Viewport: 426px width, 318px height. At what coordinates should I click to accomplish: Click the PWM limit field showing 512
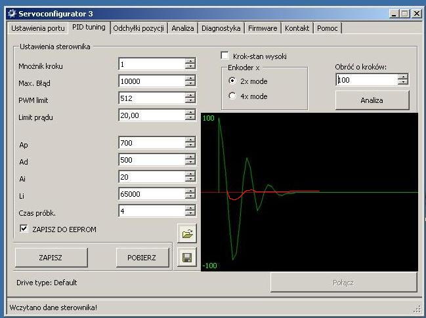click(x=152, y=98)
